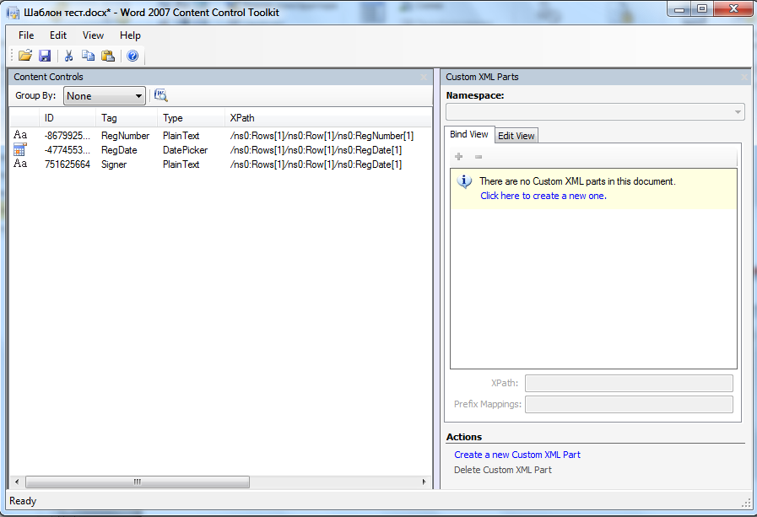Click the horizontal scrollbar thumb in Content Controls

138,482
